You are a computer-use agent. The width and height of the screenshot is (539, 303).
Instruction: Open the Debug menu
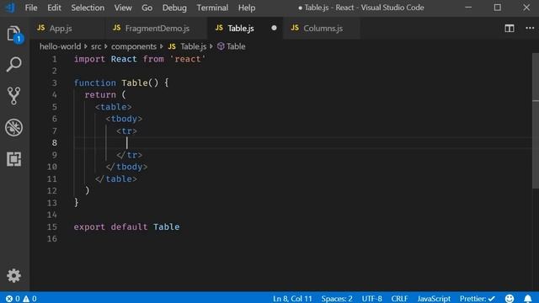pos(174,8)
